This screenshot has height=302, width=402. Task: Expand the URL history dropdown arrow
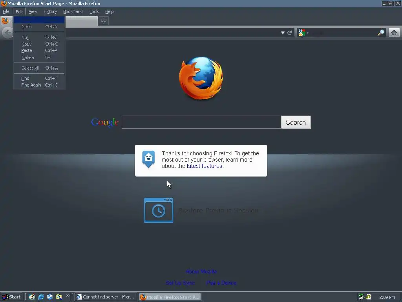tap(283, 33)
